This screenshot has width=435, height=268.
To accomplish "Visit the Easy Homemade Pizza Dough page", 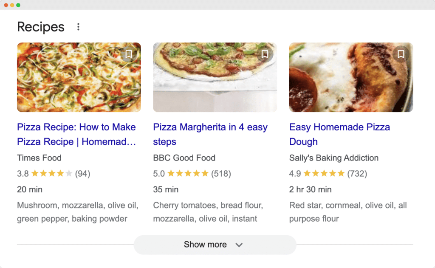I will click(x=339, y=134).
